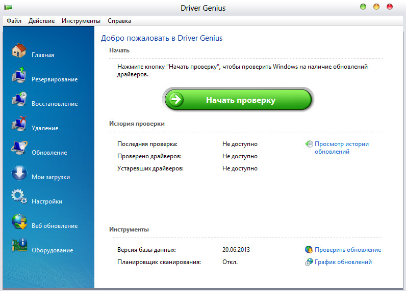Open the Справка menu
Screen dimensions: 406x291
pos(119,21)
